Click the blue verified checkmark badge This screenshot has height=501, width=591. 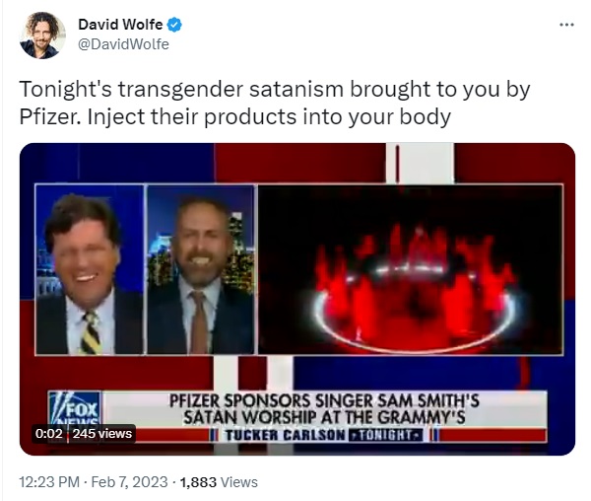tap(174, 25)
